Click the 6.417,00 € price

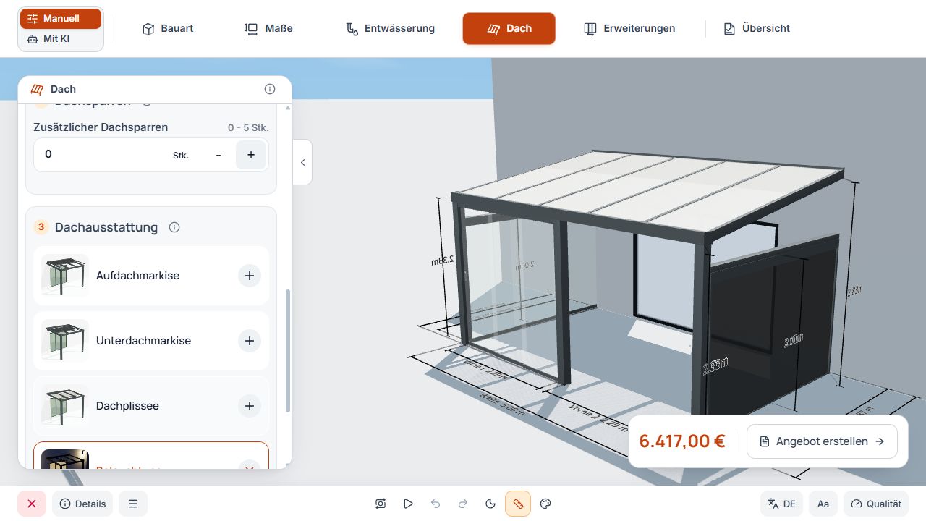click(681, 441)
